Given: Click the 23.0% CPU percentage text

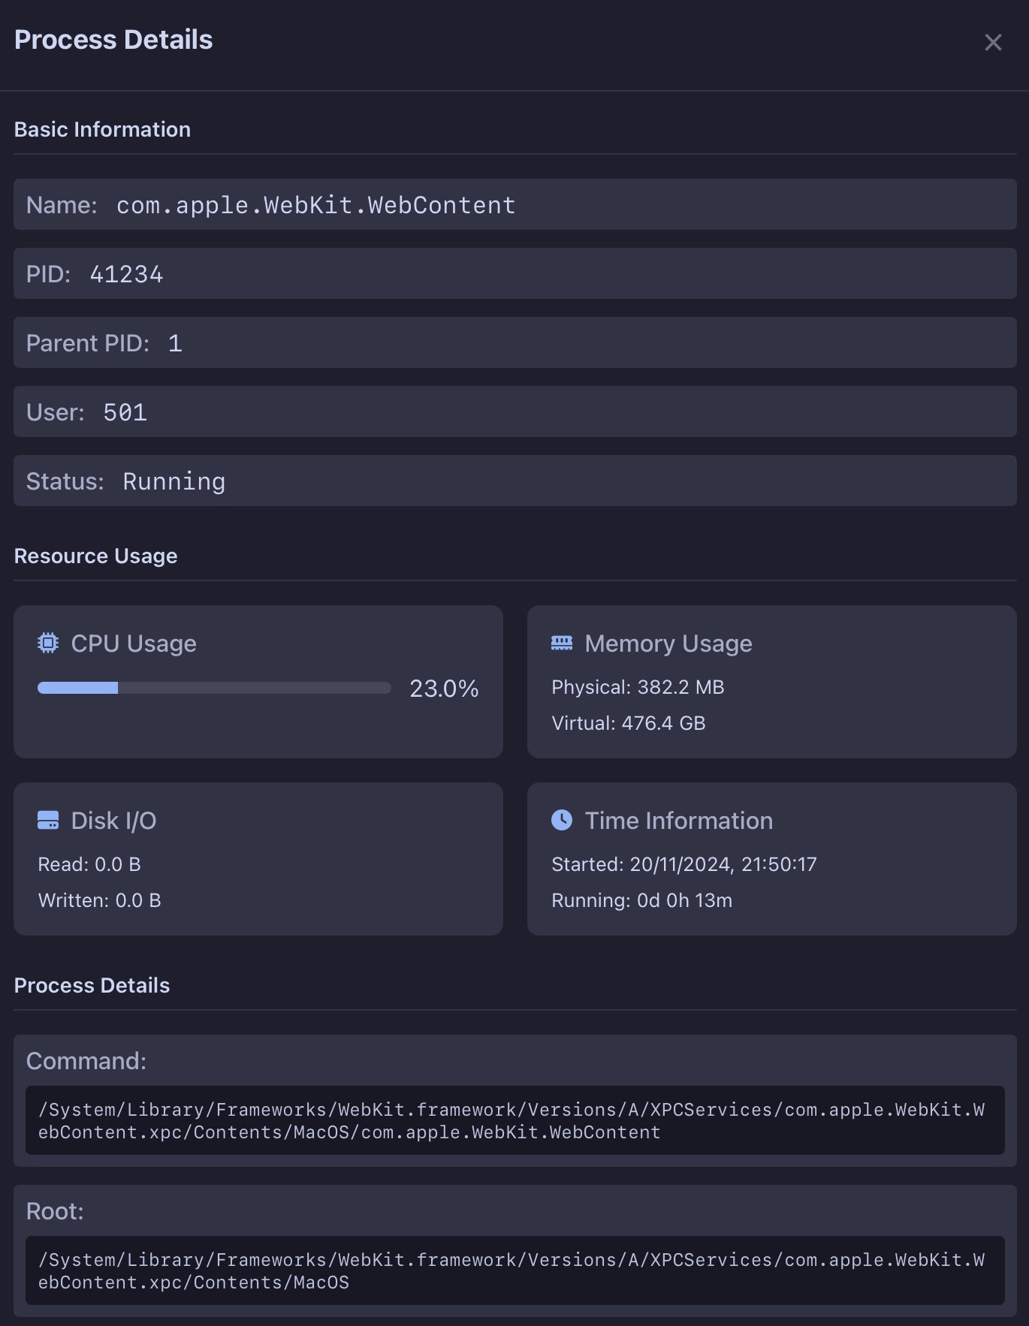Looking at the screenshot, I should click(x=443, y=689).
